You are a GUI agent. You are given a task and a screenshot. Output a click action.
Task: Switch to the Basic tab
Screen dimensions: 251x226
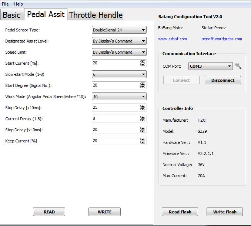click(x=11, y=15)
